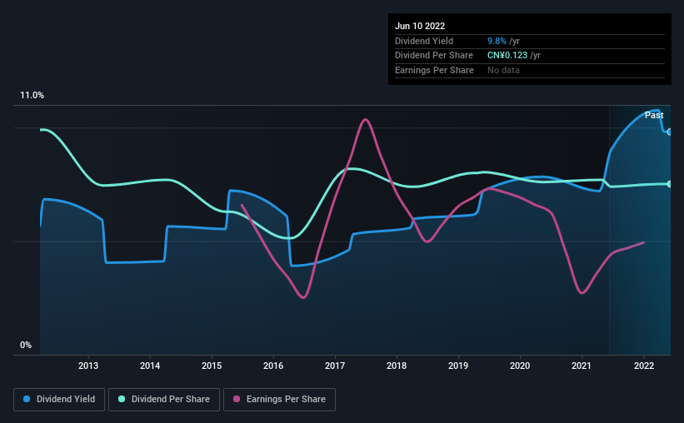
Task: Click the Earnings Per Share tooltip row label
Action: click(434, 70)
